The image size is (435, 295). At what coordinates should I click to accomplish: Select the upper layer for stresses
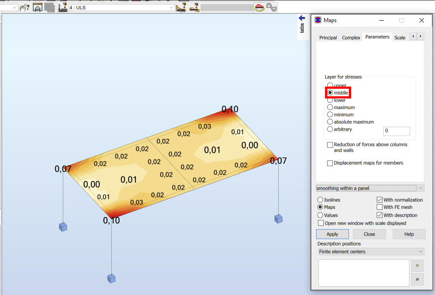coord(330,85)
